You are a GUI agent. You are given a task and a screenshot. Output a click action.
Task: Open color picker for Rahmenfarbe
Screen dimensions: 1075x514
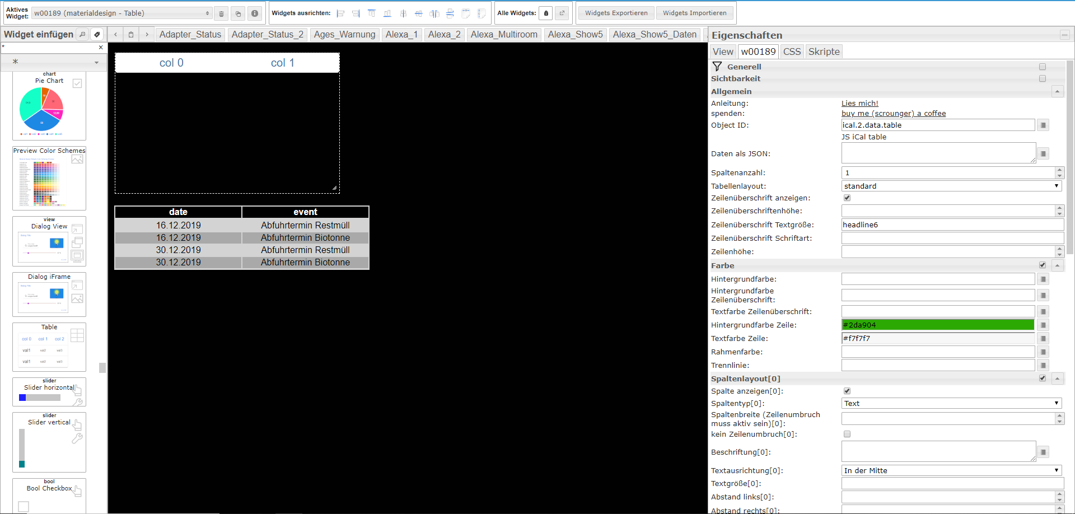1043,352
